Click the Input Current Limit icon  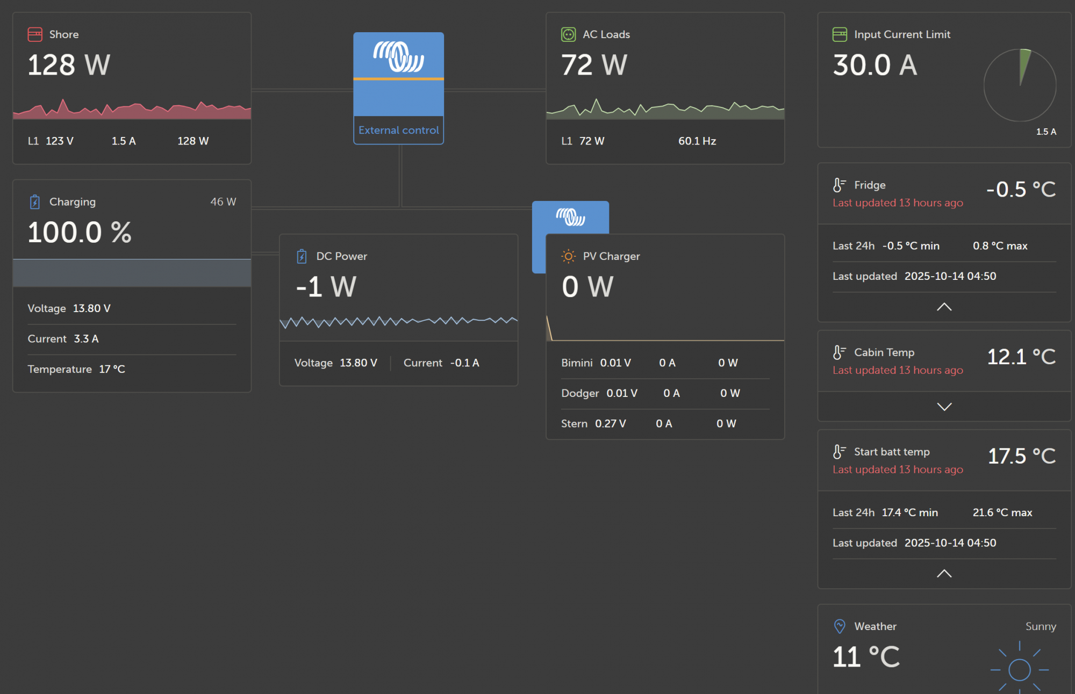click(x=839, y=34)
